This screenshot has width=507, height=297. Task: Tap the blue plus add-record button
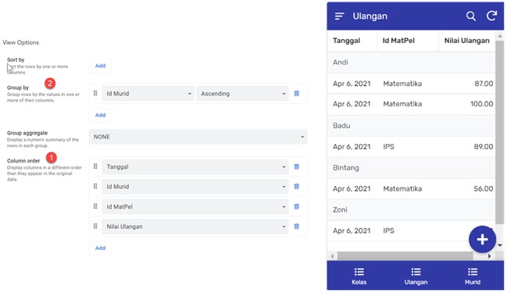click(482, 239)
